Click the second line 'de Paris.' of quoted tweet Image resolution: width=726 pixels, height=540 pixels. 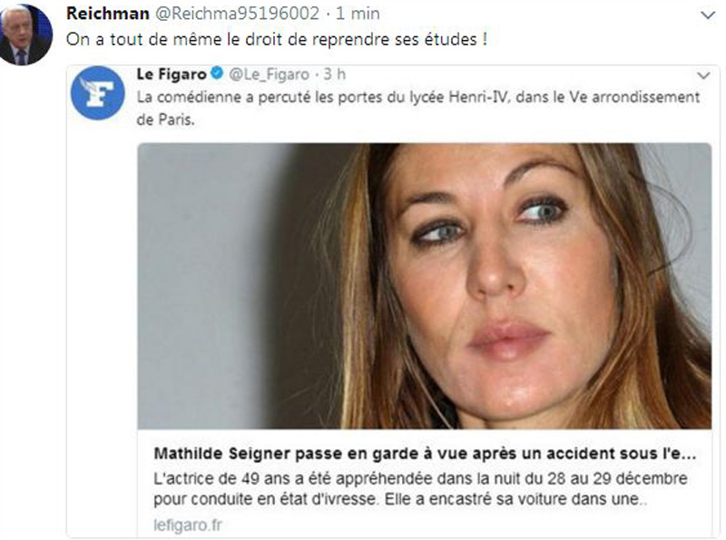click(165, 120)
